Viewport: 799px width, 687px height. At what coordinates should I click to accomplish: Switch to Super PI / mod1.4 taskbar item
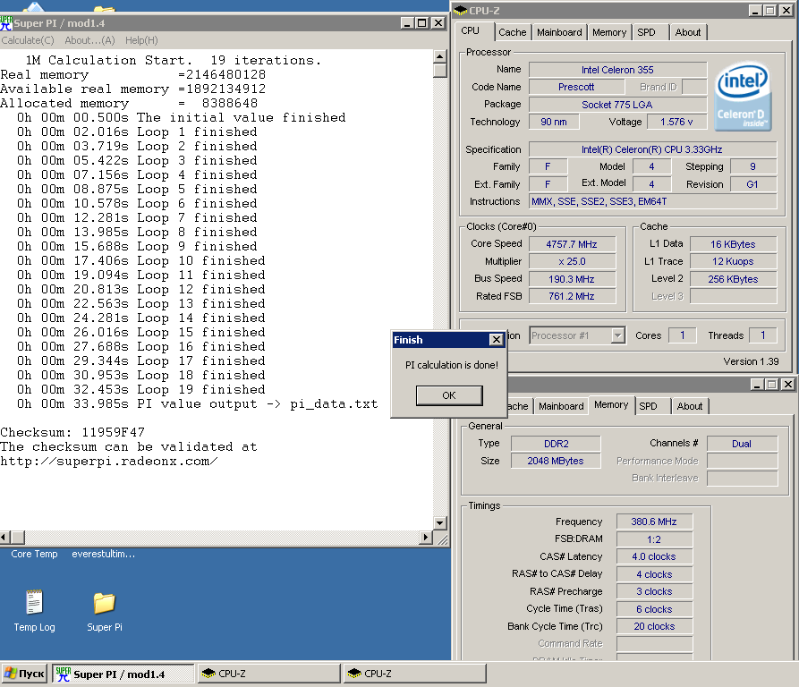coord(123,674)
